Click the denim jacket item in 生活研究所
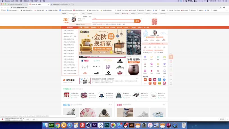 tap(119, 96)
